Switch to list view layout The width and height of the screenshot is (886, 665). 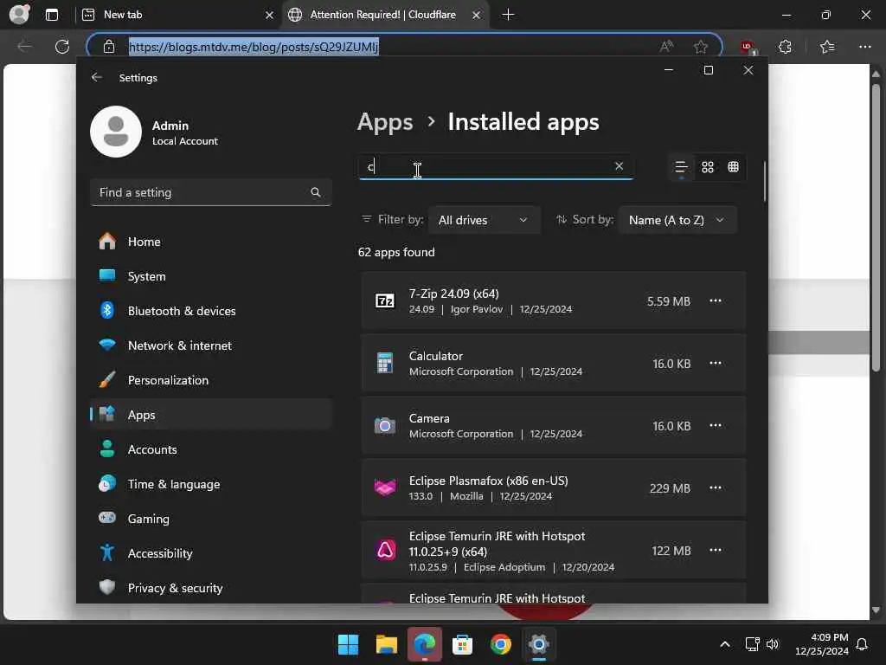click(x=681, y=167)
